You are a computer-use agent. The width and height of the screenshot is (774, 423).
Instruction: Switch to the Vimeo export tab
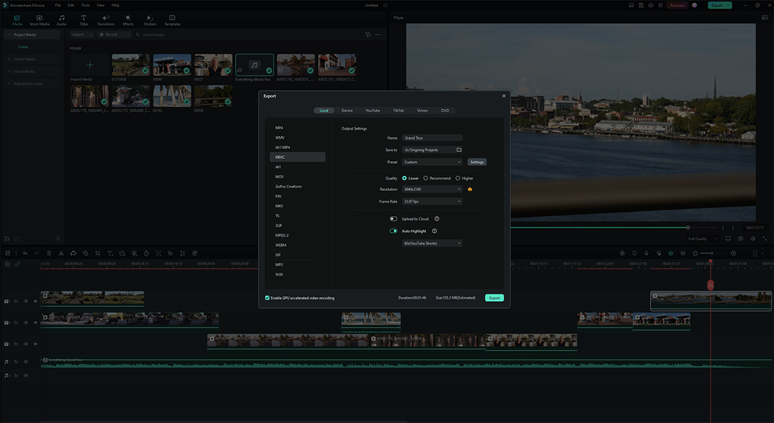(423, 111)
